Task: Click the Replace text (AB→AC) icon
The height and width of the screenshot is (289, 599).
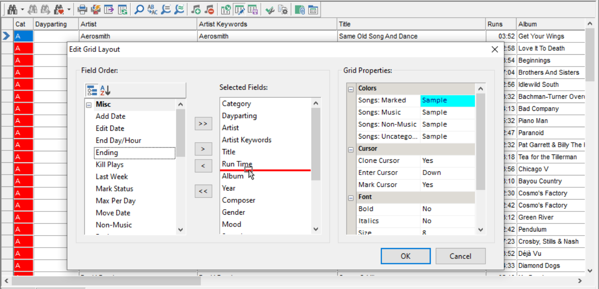Action: click(152, 9)
